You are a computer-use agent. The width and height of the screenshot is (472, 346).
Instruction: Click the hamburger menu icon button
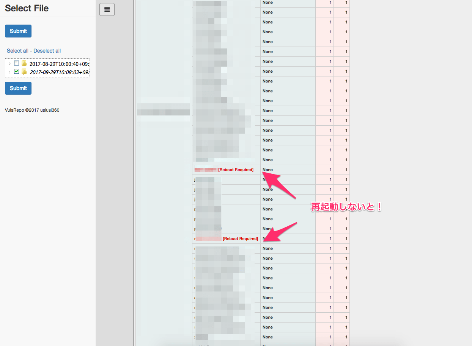click(107, 9)
